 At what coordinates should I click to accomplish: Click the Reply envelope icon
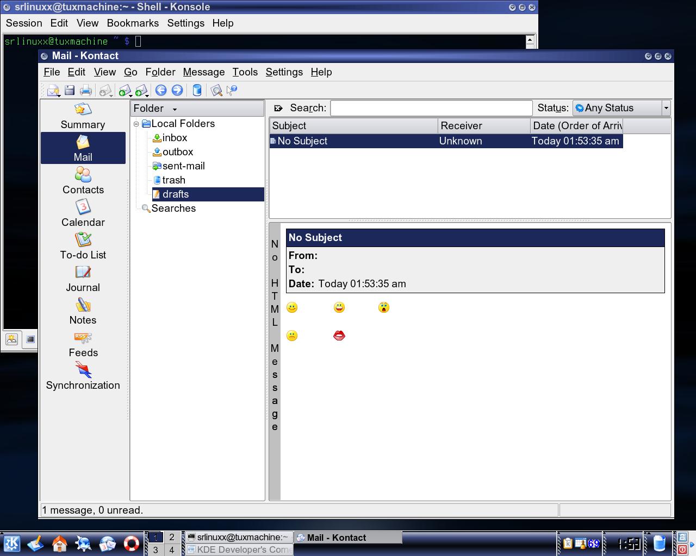coord(124,90)
